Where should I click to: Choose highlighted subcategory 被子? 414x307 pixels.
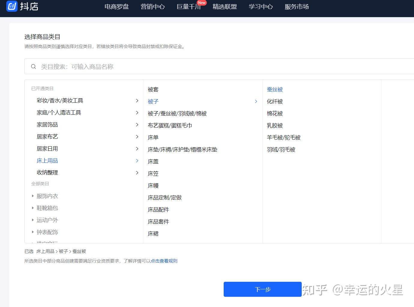point(153,102)
